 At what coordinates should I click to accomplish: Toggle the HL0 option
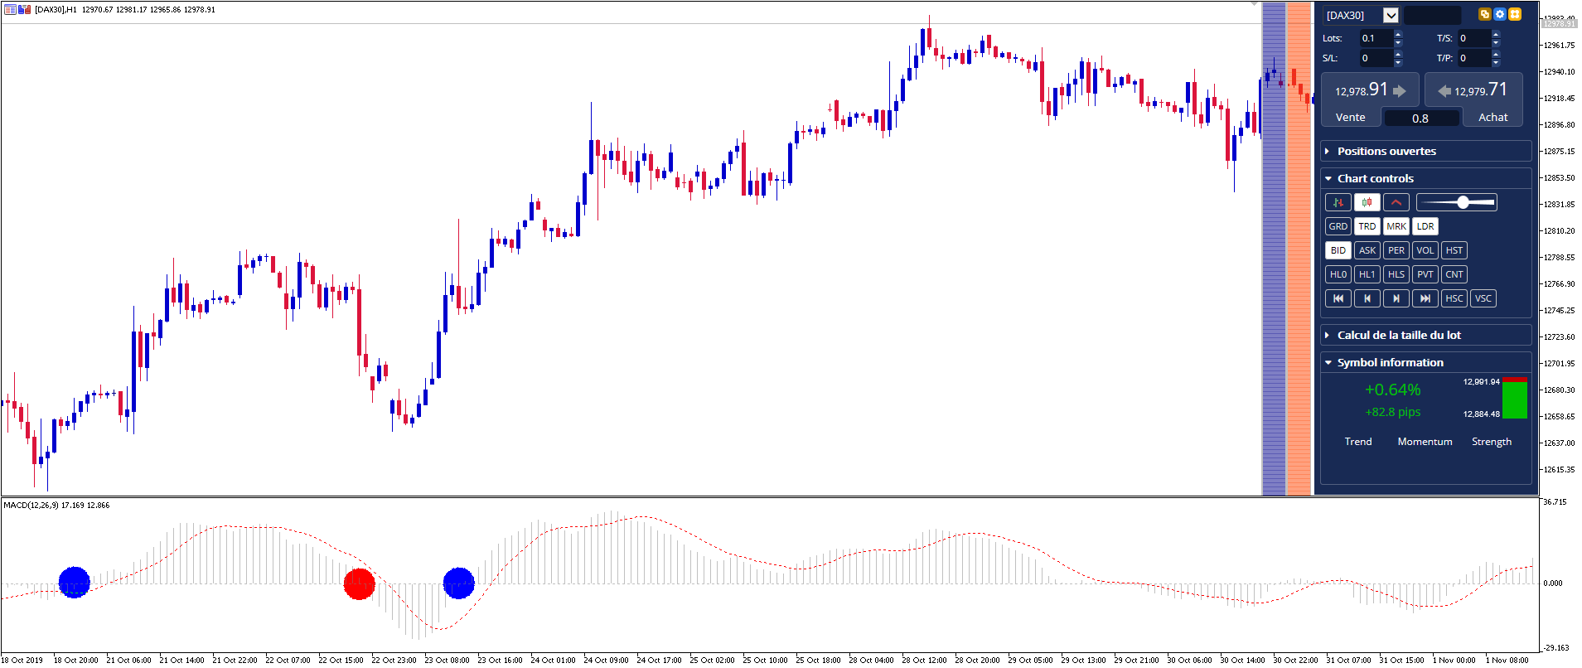coord(1338,274)
